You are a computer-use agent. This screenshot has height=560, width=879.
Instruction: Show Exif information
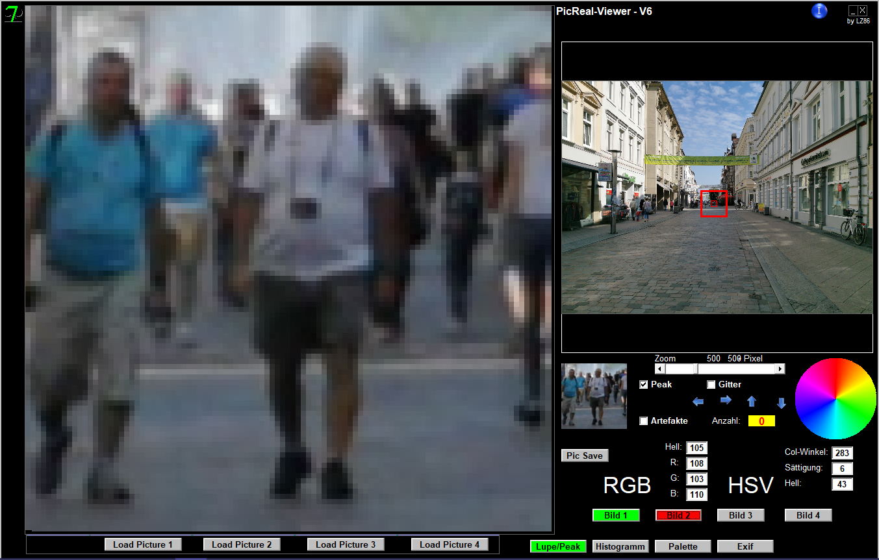point(745,546)
